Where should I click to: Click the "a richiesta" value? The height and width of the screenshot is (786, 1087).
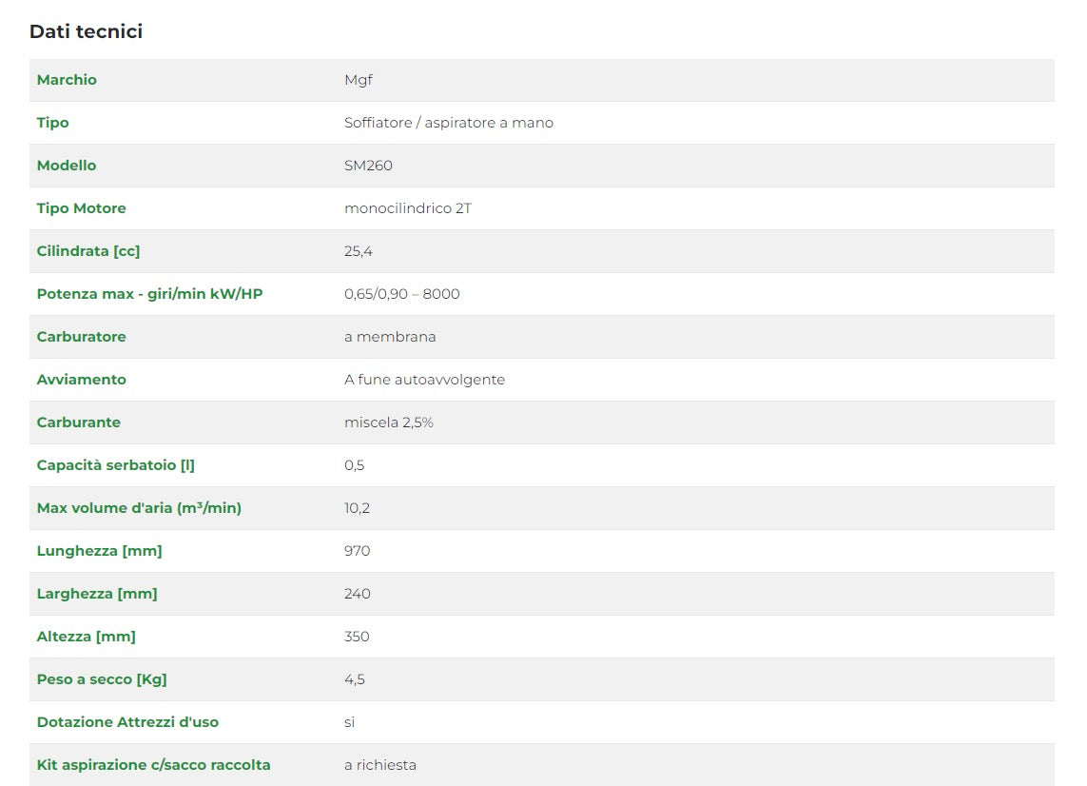coord(379,765)
